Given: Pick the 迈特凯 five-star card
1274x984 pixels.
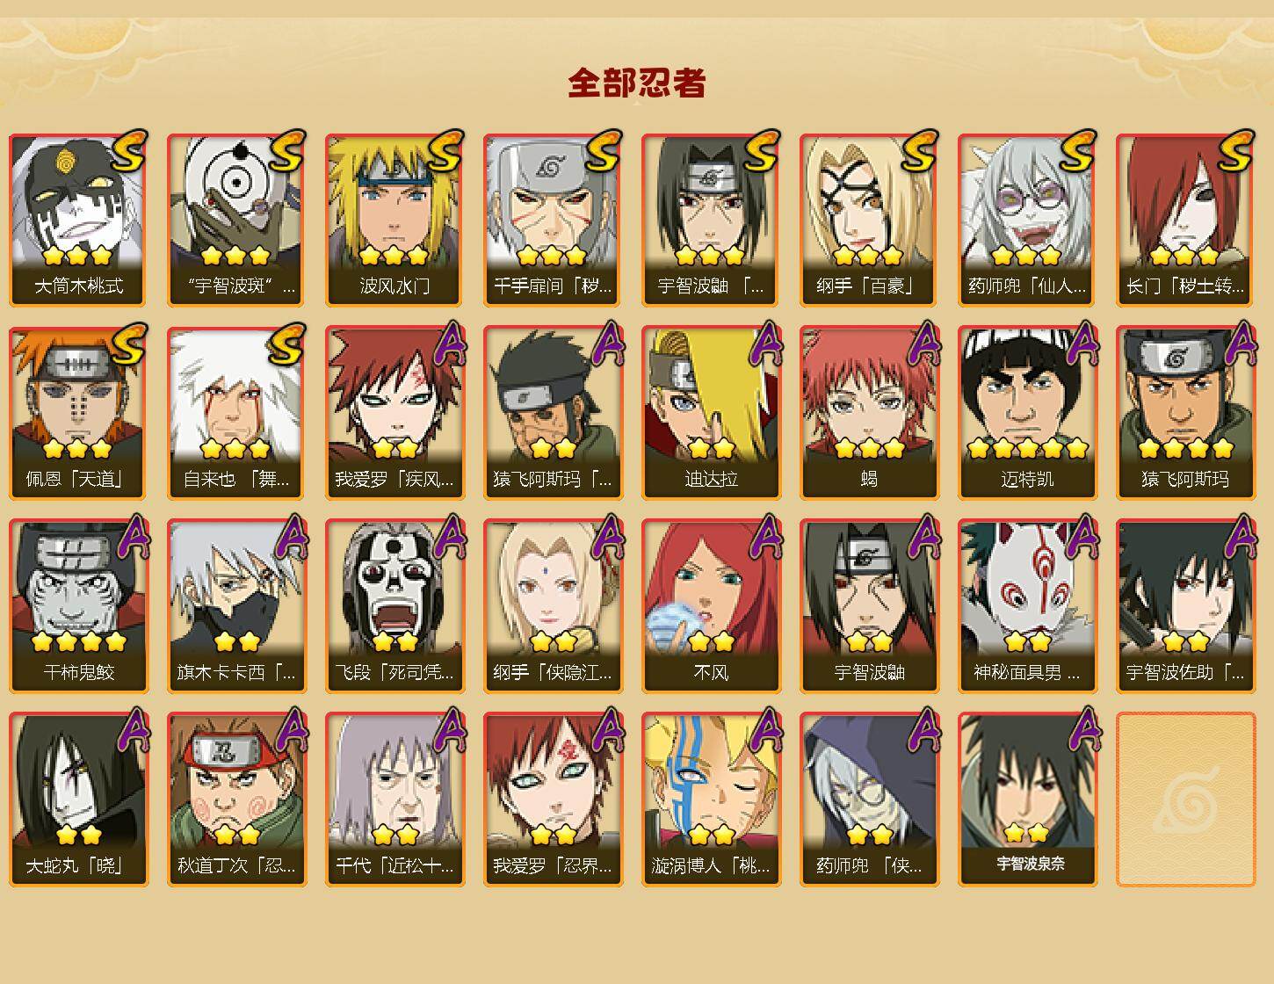Looking at the screenshot, I should pos(1028,413).
